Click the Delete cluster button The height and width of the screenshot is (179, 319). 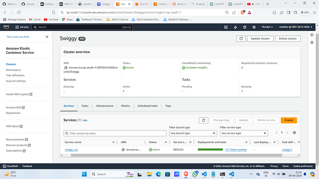click(x=288, y=38)
